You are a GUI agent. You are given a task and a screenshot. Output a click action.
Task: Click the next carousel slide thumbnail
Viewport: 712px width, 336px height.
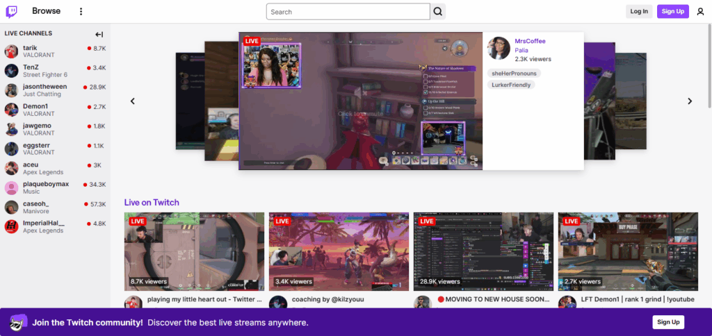point(599,101)
